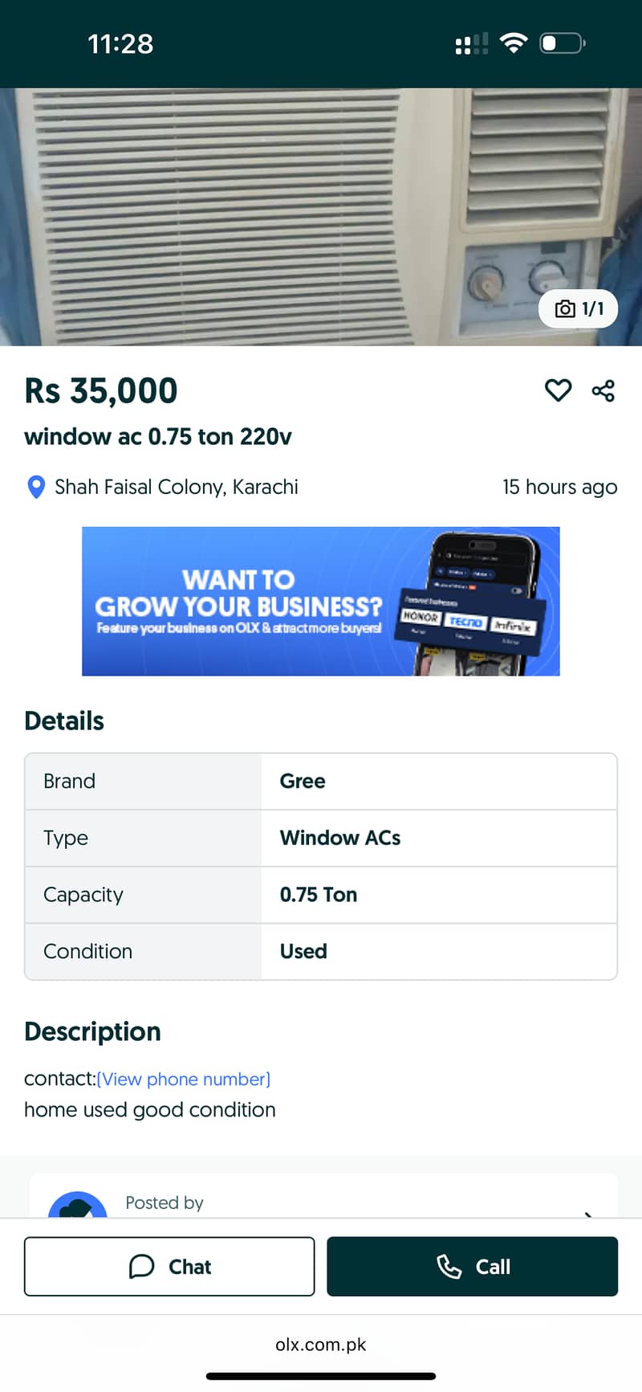
Task: Call the seller
Action: click(472, 1267)
